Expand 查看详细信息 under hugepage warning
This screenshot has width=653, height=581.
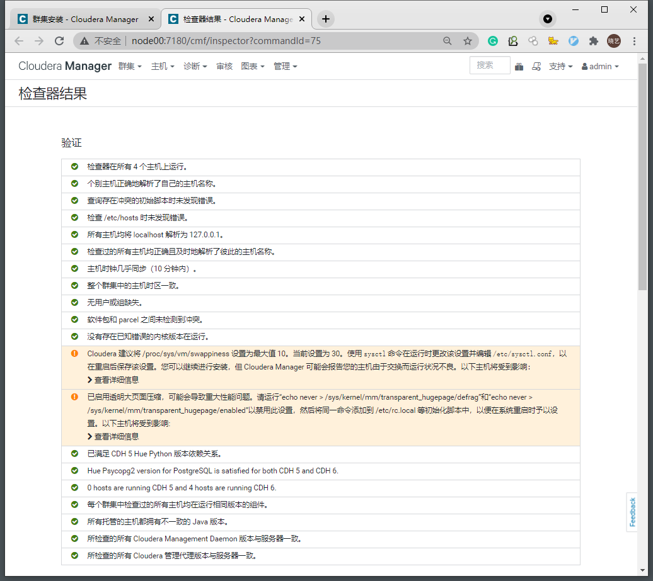(113, 436)
